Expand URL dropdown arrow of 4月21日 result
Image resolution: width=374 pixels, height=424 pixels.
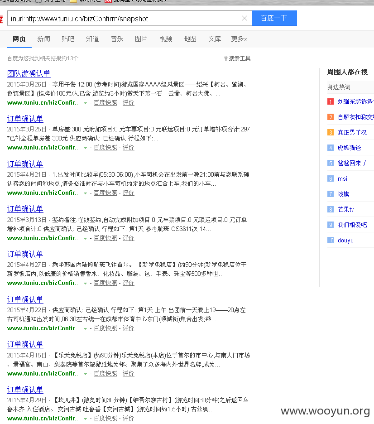pyautogui.click(x=86, y=193)
